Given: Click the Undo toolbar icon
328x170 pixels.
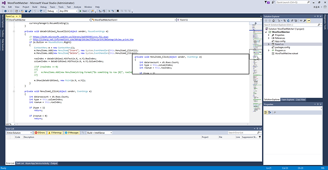Looking at the screenshot, I should click(35, 11).
